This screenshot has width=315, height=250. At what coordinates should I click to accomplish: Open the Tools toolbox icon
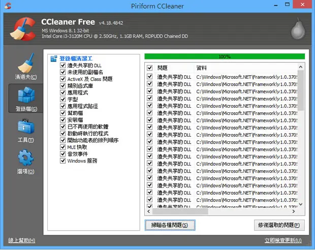coord(26,127)
